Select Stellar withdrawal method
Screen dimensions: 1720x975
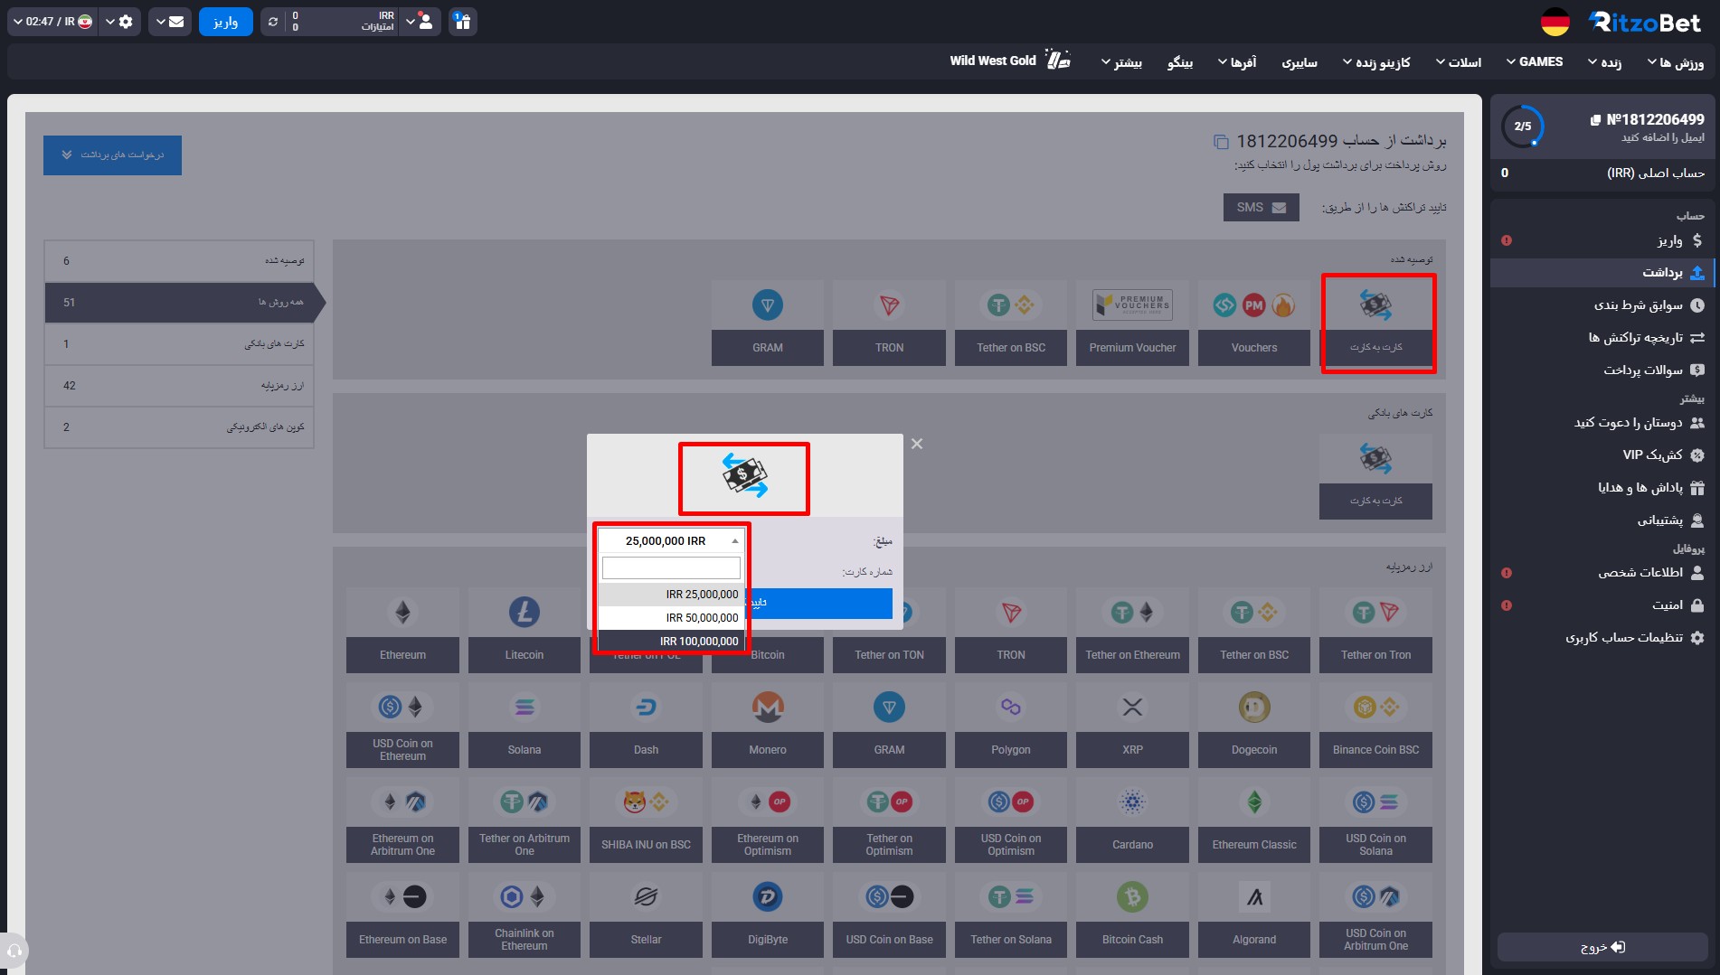pyautogui.click(x=646, y=915)
